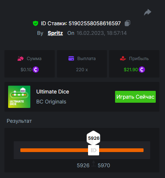Click the purple coin beside $21.90
Screen dimensions: 165x178
pos(142,70)
